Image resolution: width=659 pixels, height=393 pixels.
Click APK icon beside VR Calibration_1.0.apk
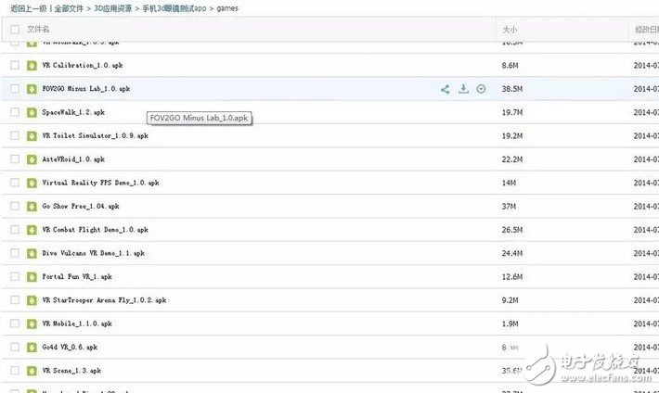click(34, 66)
